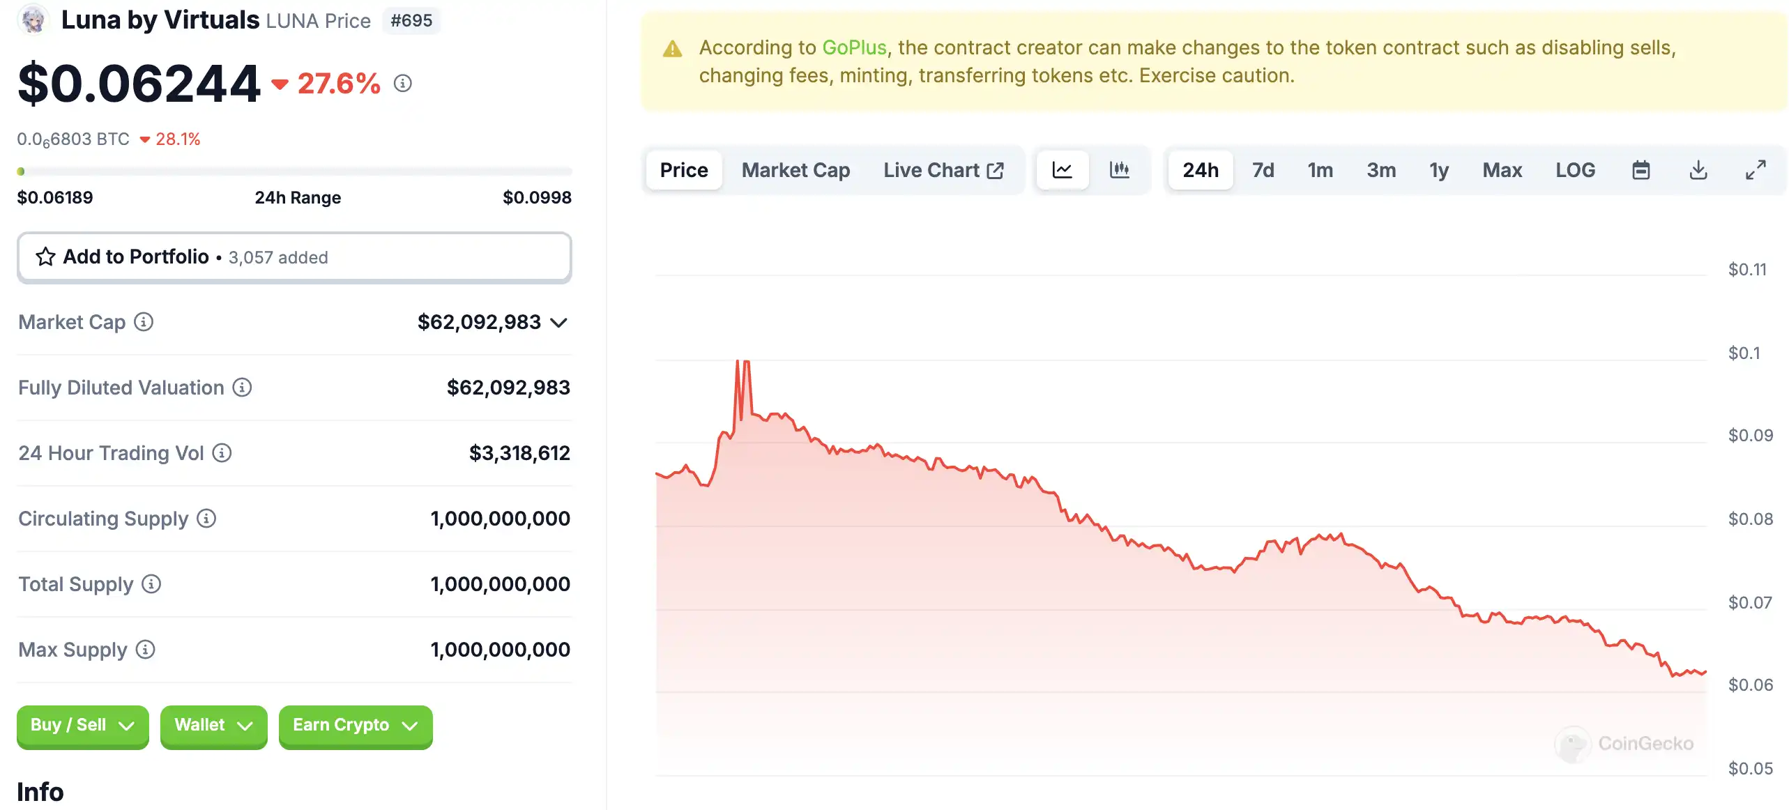Click the 24h Range price bar

(x=294, y=171)
